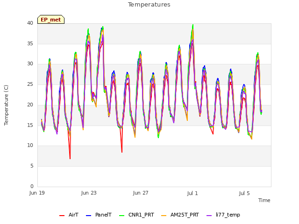Image resolution: width=299 pixels, height=224 pixels.
Task: Click the 35 y-axis tick label
Action: point(30,43)
